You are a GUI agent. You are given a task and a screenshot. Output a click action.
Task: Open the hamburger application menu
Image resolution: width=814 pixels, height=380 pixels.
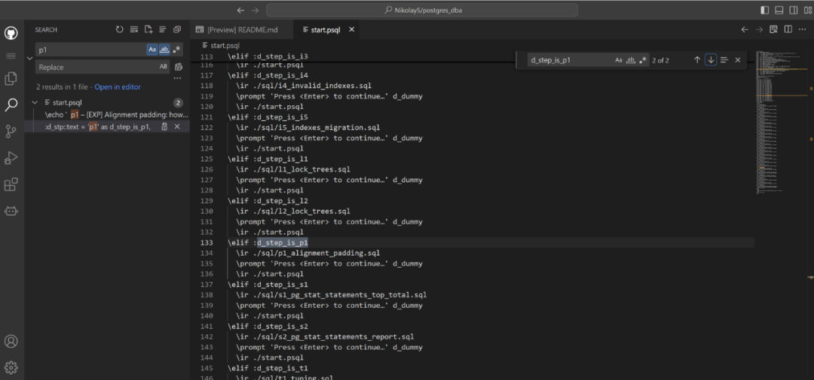11,56
